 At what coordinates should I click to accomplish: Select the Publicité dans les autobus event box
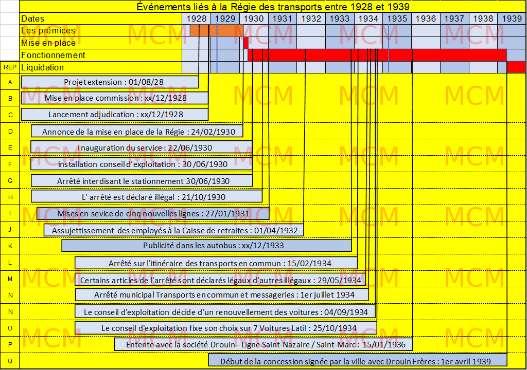[206, 245]
